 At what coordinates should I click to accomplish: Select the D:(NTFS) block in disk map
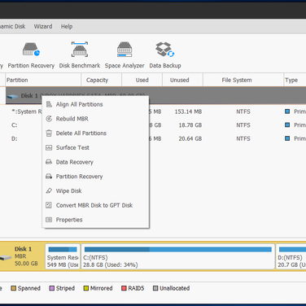pyautogui.click(x=291, y=256)
